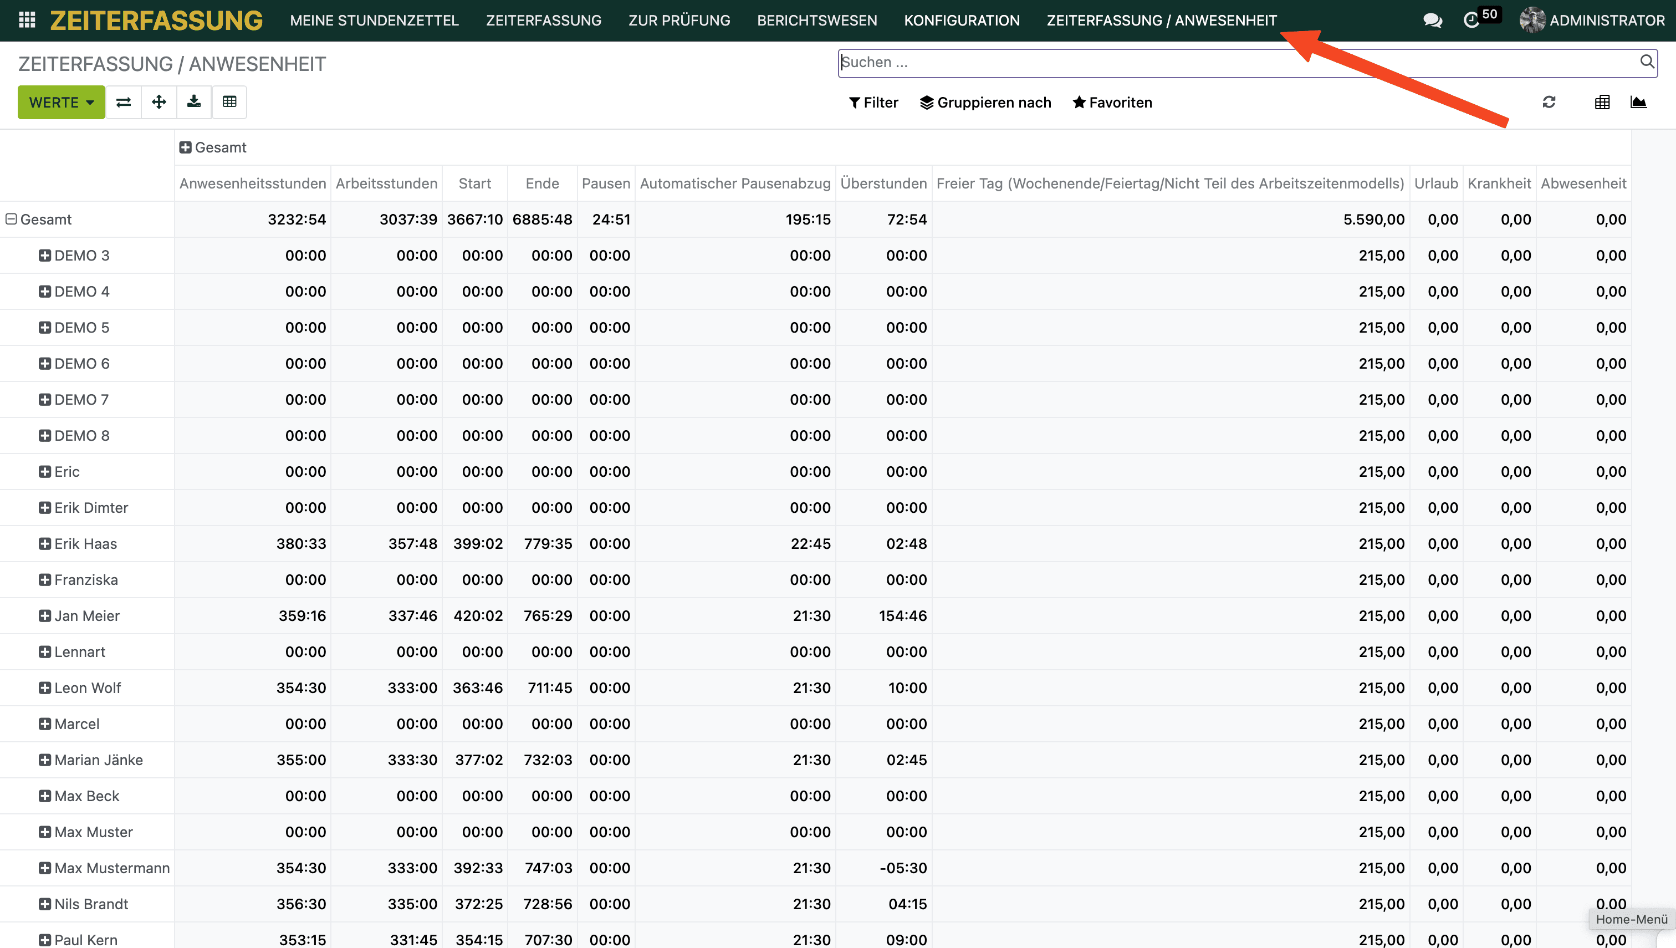Viewport: 1676px width, 948px height.
Task: Open the Filter options
Action: [873, 102]
